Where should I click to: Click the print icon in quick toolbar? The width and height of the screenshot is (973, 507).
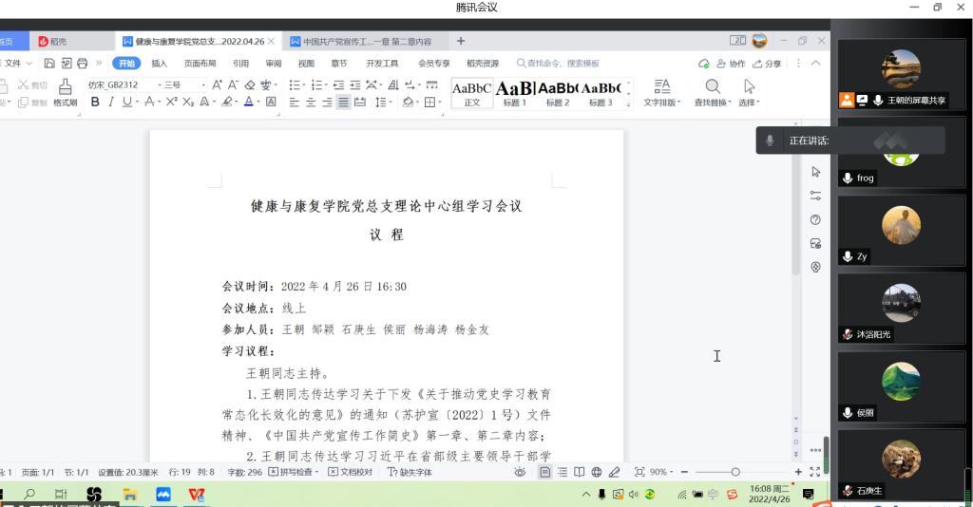[83, 64]
